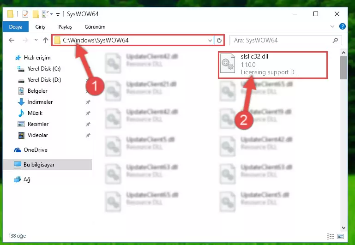Open recent locations dropdown arrow
This screenshot has height=245, width=355.
[36, 40]
